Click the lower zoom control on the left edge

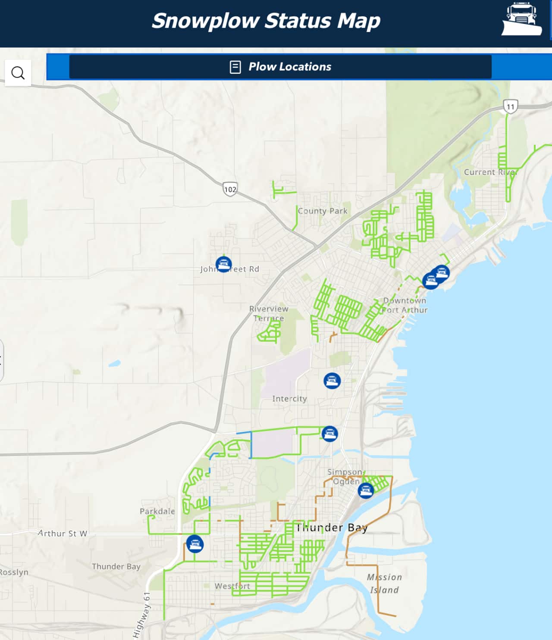click(1, 364)
